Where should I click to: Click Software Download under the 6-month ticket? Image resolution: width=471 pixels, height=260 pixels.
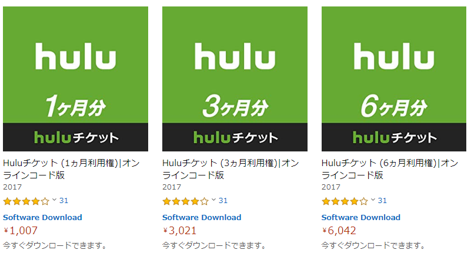(361, 217)
